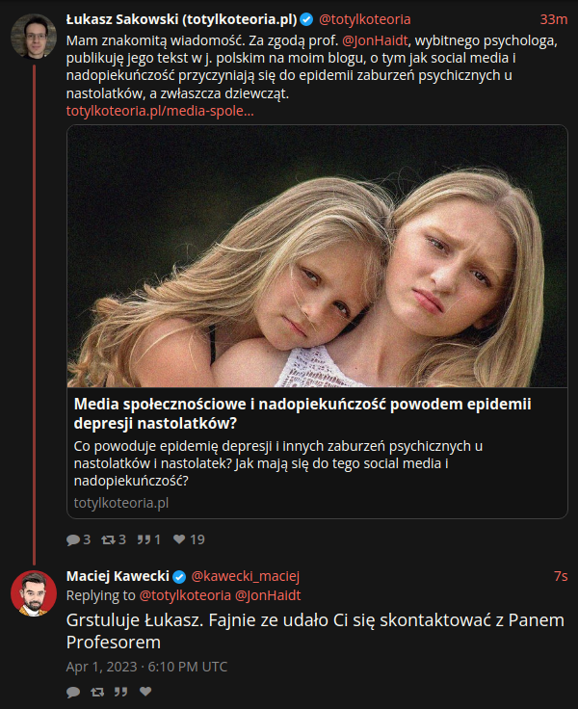
Task: Click quote icon with count 1
Action: tap(144, 539)
